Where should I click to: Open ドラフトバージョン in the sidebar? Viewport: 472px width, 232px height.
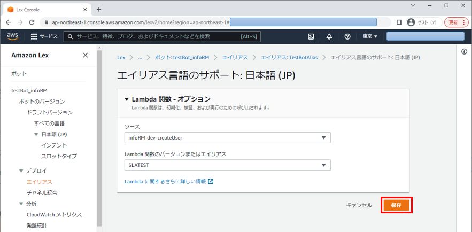(x=50, y=112)
